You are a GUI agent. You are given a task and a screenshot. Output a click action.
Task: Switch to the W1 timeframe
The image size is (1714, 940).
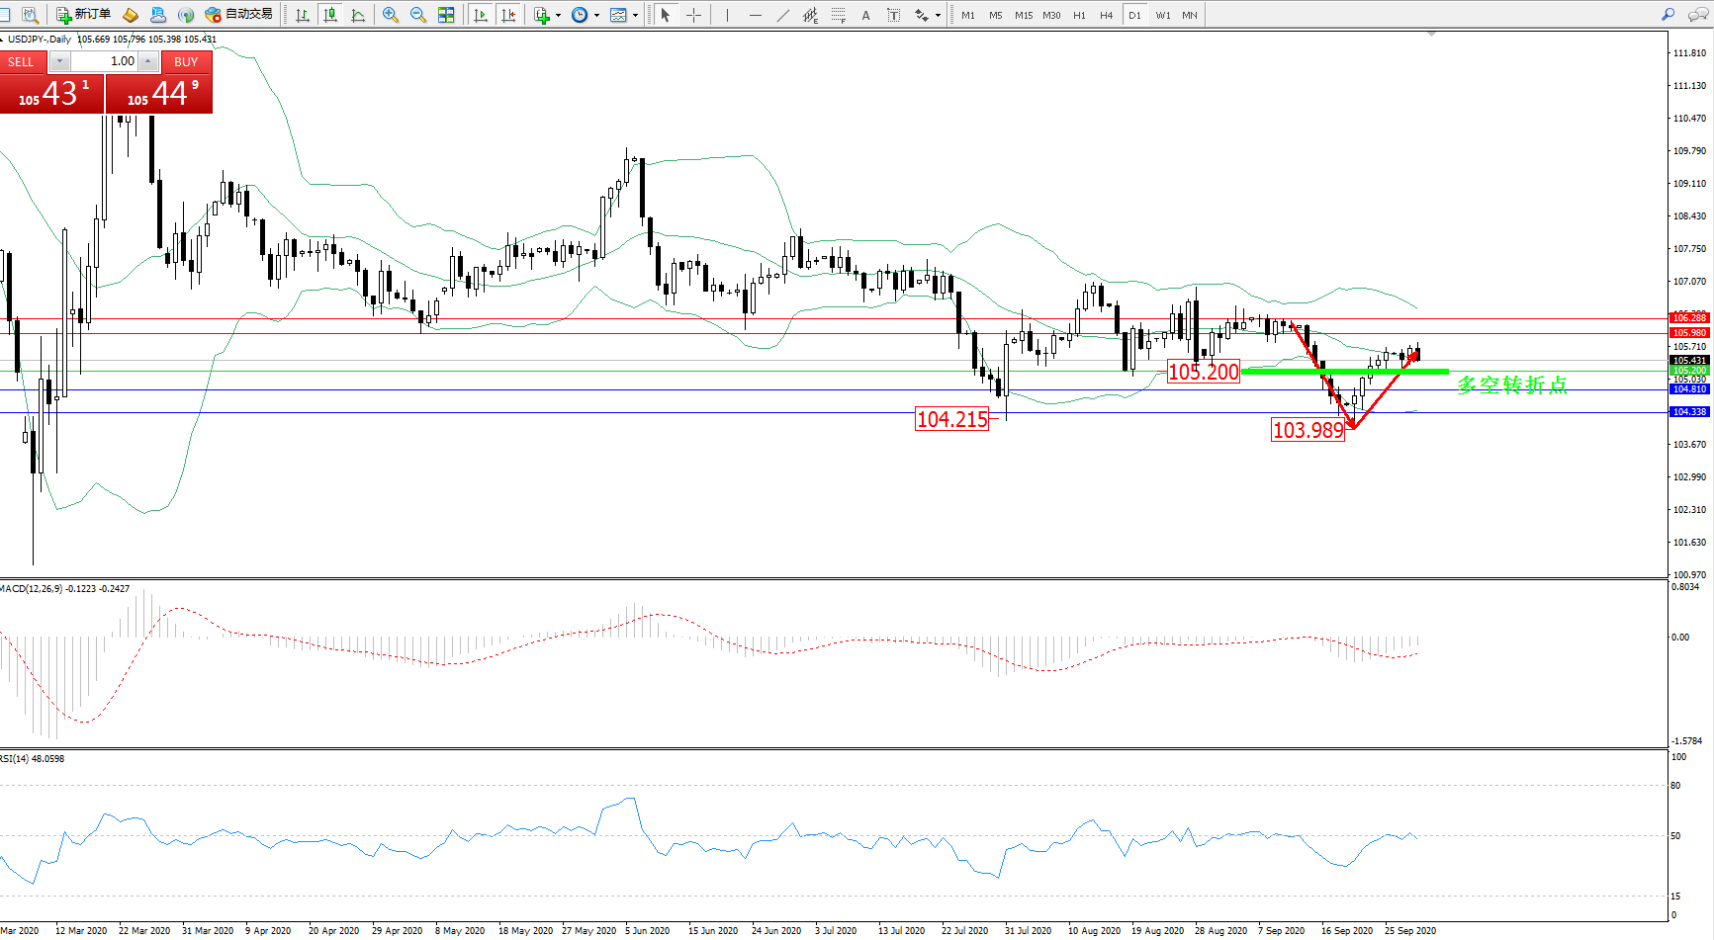[x=1162, y=15]
